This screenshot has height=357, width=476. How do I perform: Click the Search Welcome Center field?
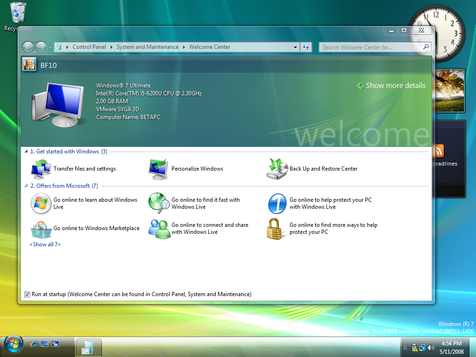point(370,47)
